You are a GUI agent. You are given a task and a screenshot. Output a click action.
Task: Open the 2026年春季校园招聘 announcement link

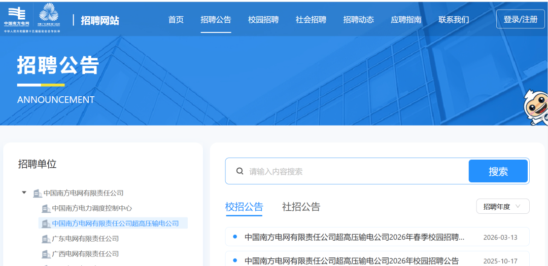[x=354, y=238]
